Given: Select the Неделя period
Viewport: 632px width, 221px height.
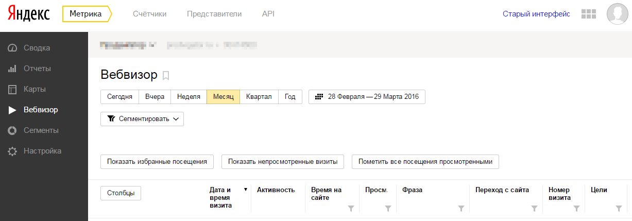Looking at the screenshot, I should 189,97.
